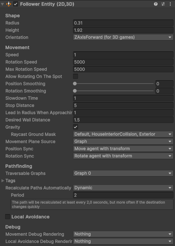Open the Movement Plane Source dropdown
The width and height of the screenshot is (175, 246).
coord(123,141)
